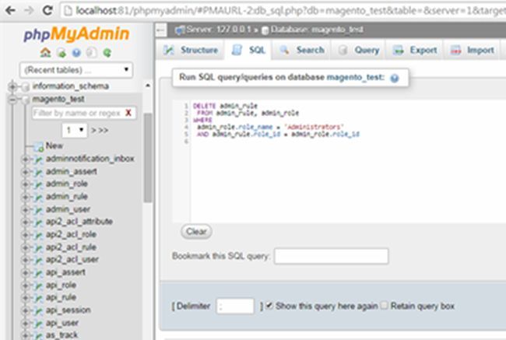The width and height of the screenshot is (506, 340).
Task: Open the api_rule table
Action: click(61, 297)
